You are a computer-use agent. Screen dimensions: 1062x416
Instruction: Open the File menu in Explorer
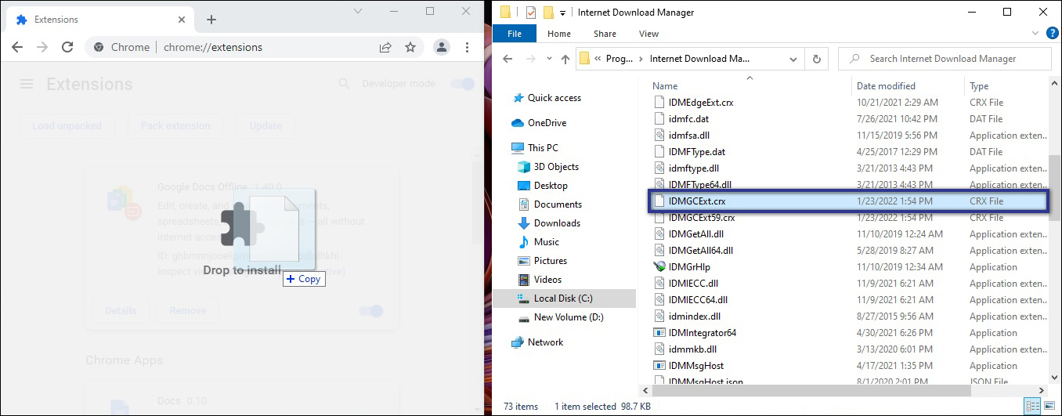[515, 34]
